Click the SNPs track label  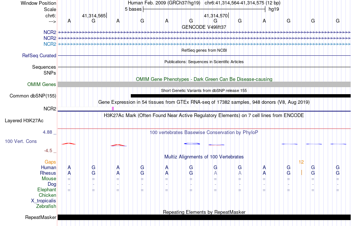click(x=50, y=73)
